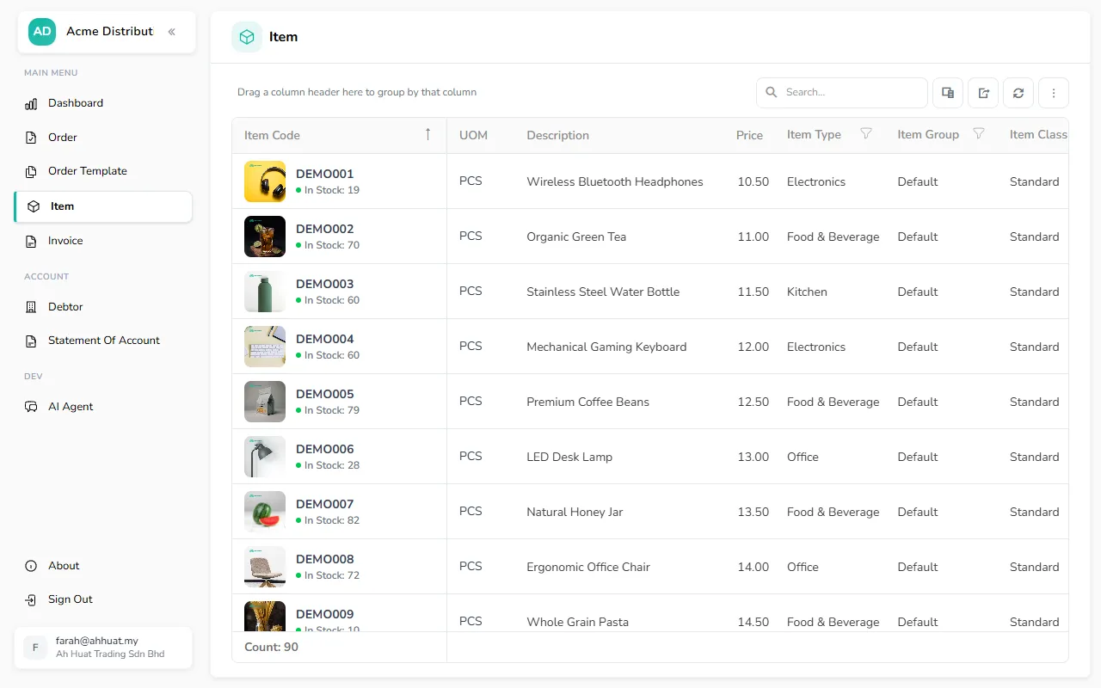
Task: Click 'Ergonomic Office Chair' description
Action: pyautogui.click(x=588, y=567)
